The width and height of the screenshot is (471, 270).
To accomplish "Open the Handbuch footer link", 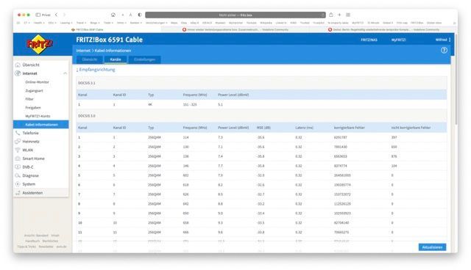I will click(x=32, y=241).
